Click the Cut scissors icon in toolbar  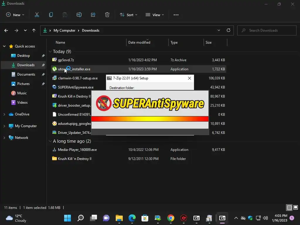[x=37, y=15]
